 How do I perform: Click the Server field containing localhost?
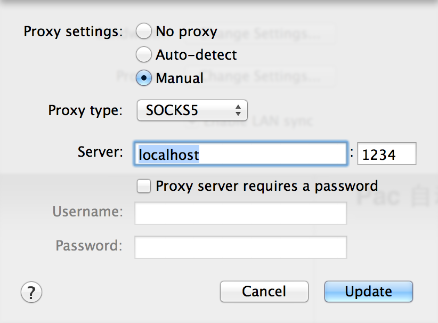click(x=241, y=155)
